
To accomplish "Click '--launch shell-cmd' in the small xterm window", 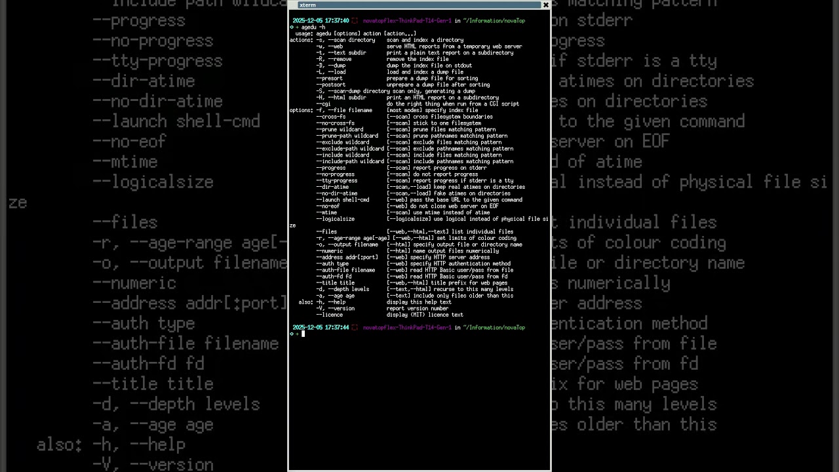I will click(342, 200).
